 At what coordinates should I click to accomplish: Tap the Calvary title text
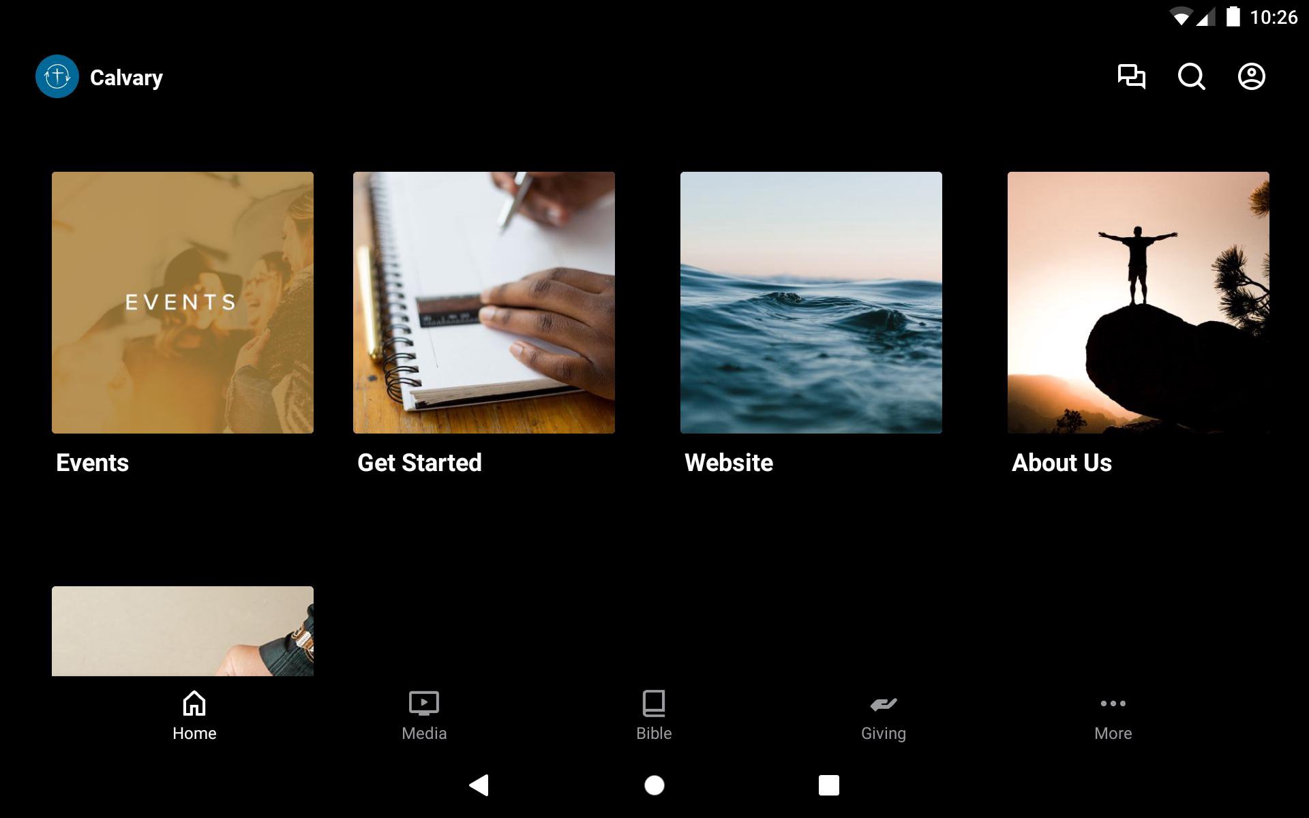pyautogui.click(x=126, y=78)
